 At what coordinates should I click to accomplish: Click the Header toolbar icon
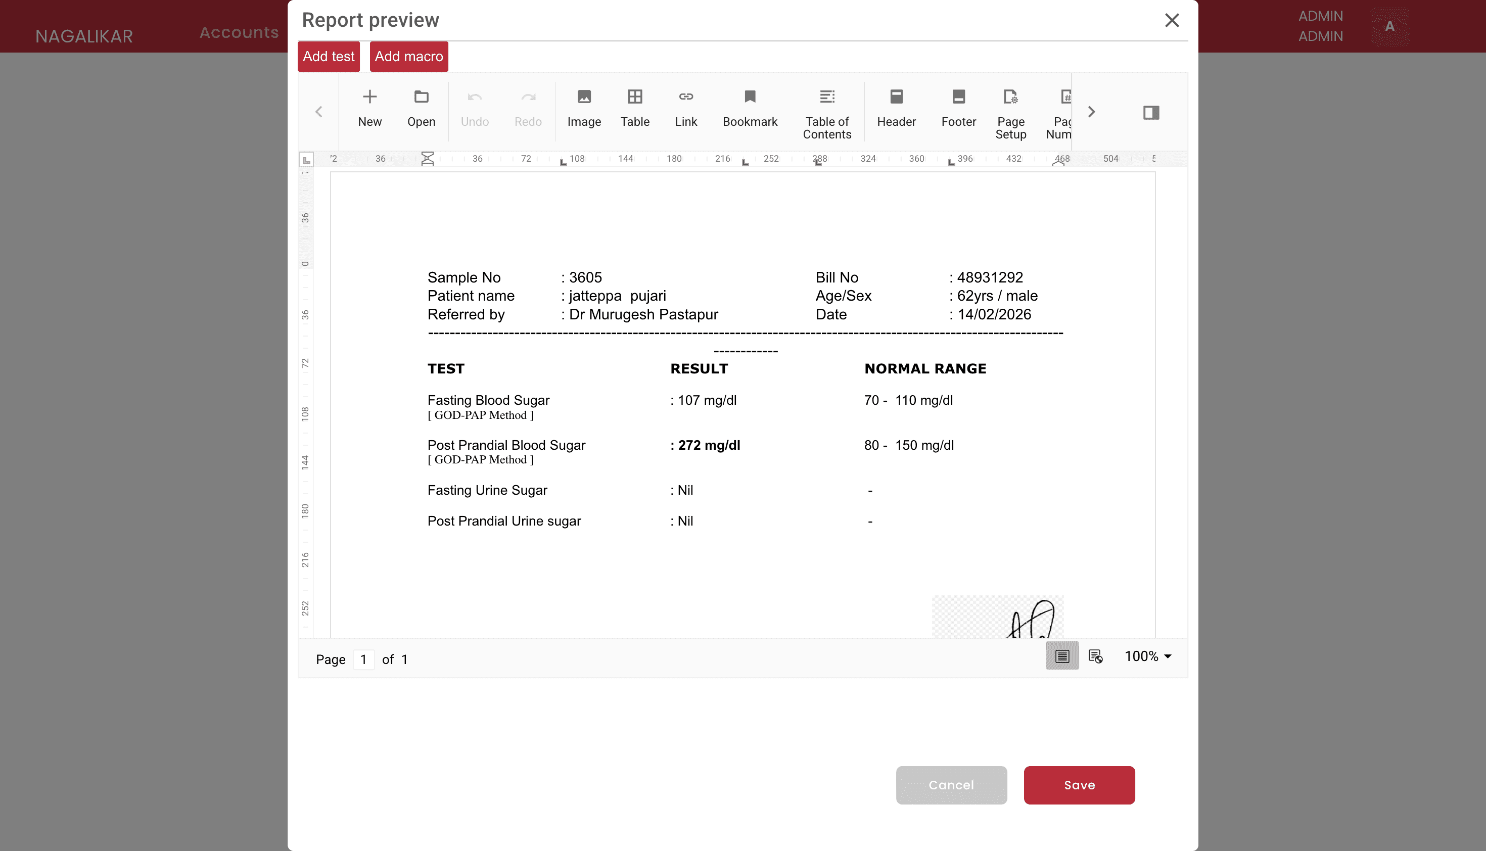[896, 97]
